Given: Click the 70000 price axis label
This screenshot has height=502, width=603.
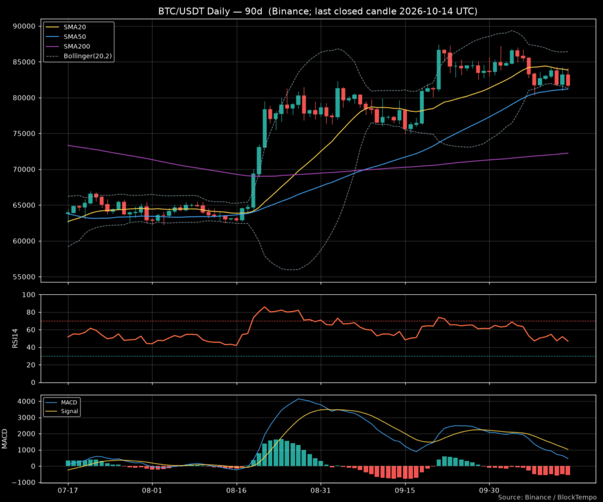Looking at the screenshot, I should pyautogui.click(x=24, y=169).
